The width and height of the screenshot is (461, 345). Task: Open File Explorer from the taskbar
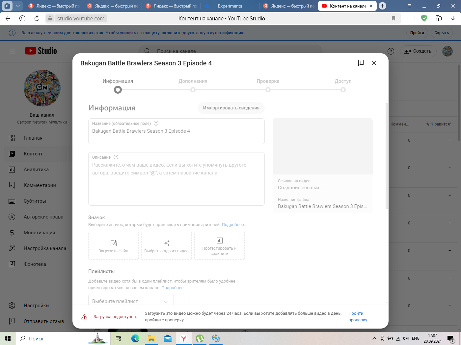point(151,338)
